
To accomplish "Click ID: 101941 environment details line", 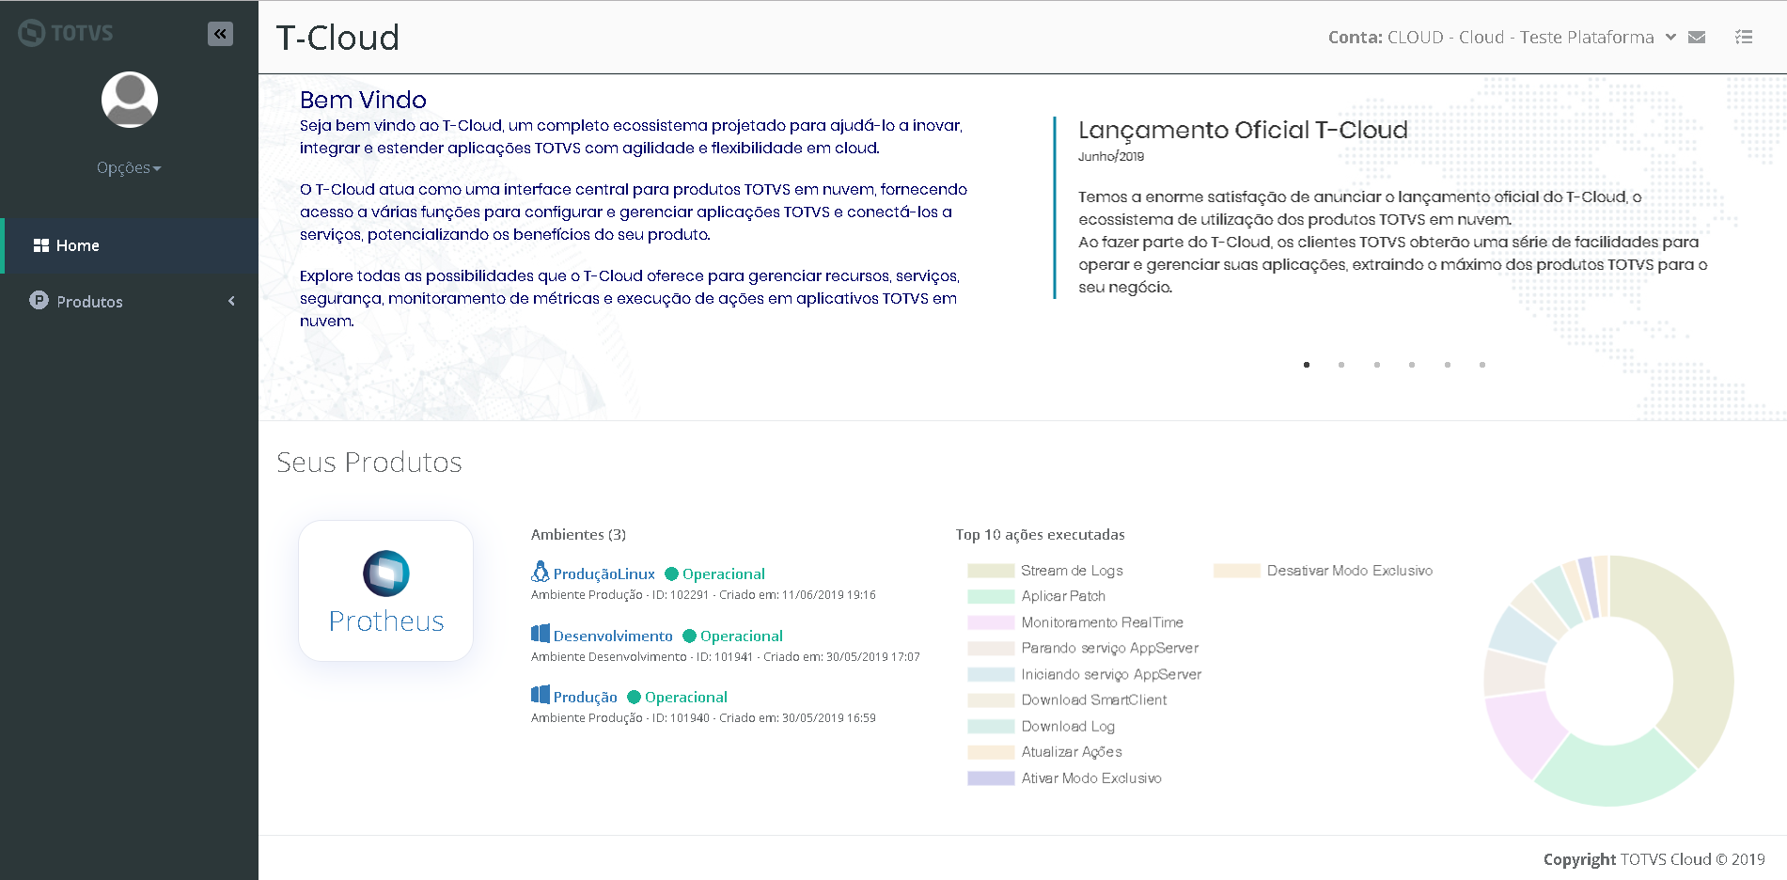I will point(726,657).
